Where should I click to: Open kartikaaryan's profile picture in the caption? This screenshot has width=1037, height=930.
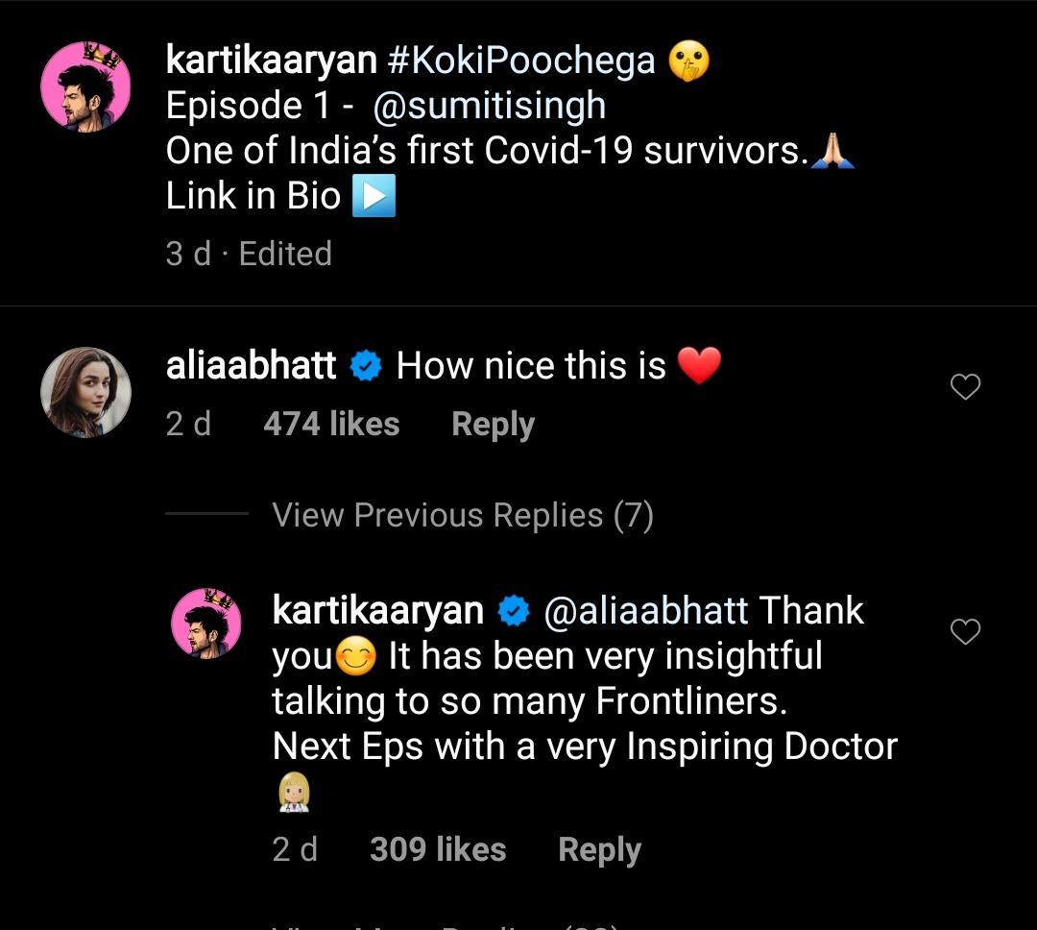click(x=85, y=86)
